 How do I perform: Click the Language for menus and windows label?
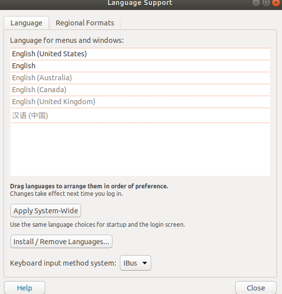click(67, 40)
